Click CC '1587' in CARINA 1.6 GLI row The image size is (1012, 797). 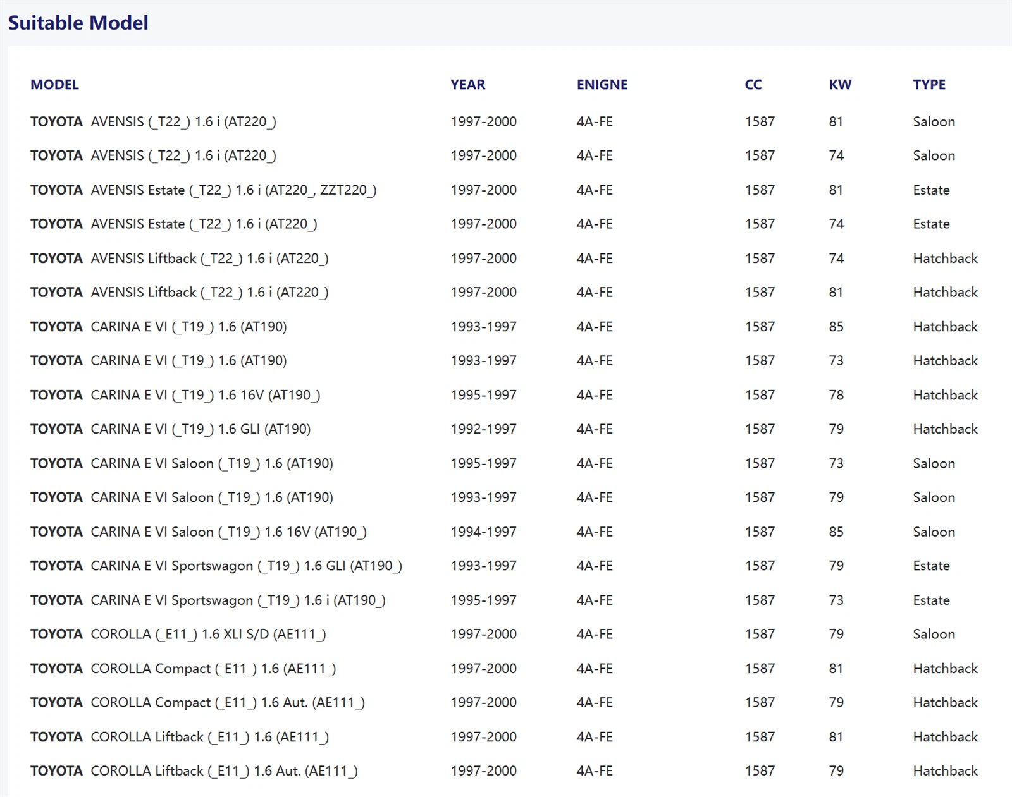pos(760,429)
